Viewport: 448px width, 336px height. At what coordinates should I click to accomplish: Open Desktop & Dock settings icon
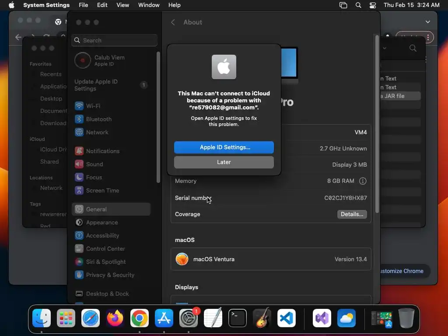[79, 294]
